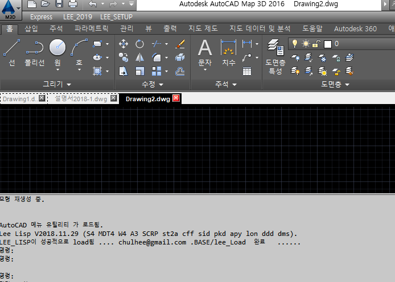Image resolution: width=395 pixels, height=282 pixels.
Task: Switch to the 삽입 ribbon tab
Action: click(x=31, y=28)
